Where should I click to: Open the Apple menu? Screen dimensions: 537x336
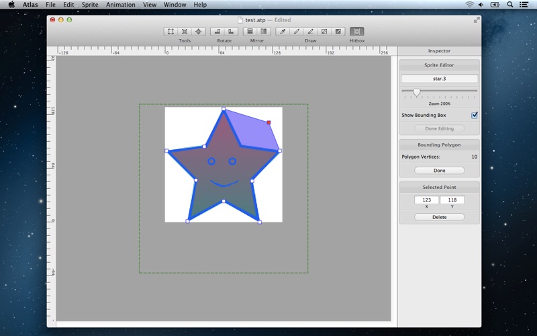point(11,5)
